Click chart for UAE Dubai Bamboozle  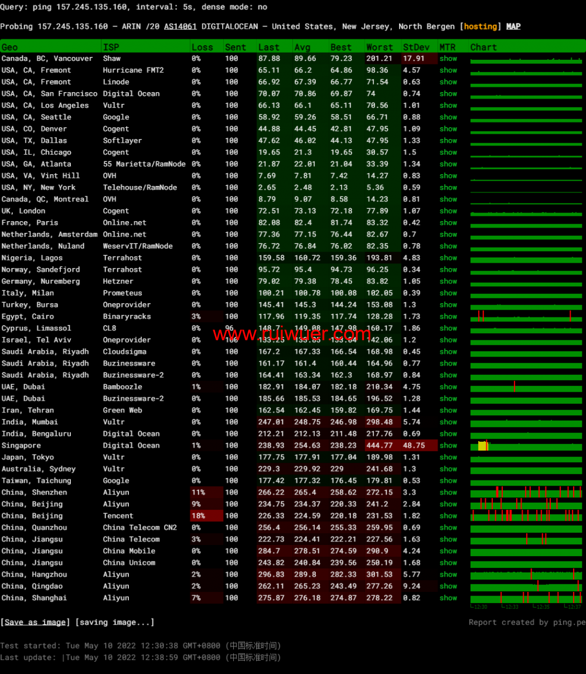(x=526, y=387)
